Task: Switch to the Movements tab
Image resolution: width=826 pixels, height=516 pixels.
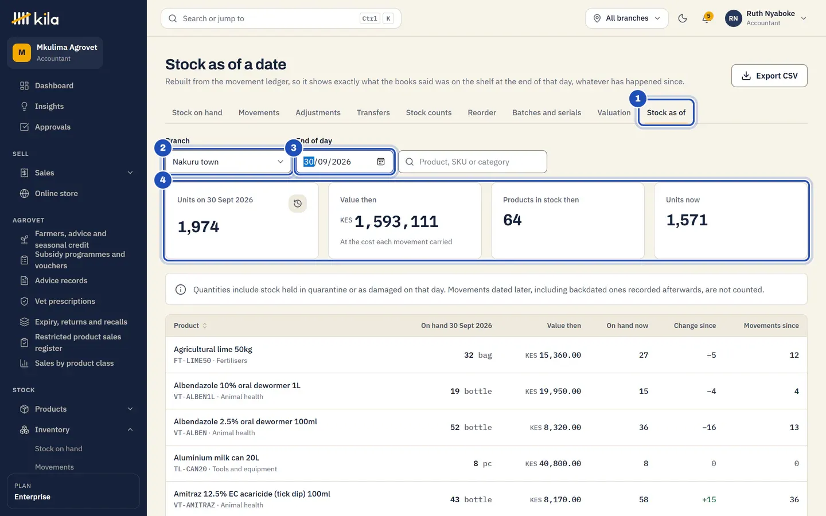Action: [259, 113]
